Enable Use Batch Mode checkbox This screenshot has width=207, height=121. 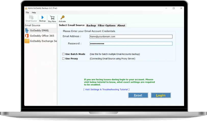click(x=63, y=54)
